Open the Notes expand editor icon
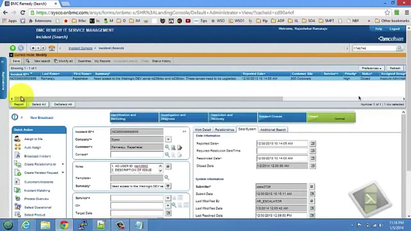This screenshot has width=411, height=231. point(168,167)
